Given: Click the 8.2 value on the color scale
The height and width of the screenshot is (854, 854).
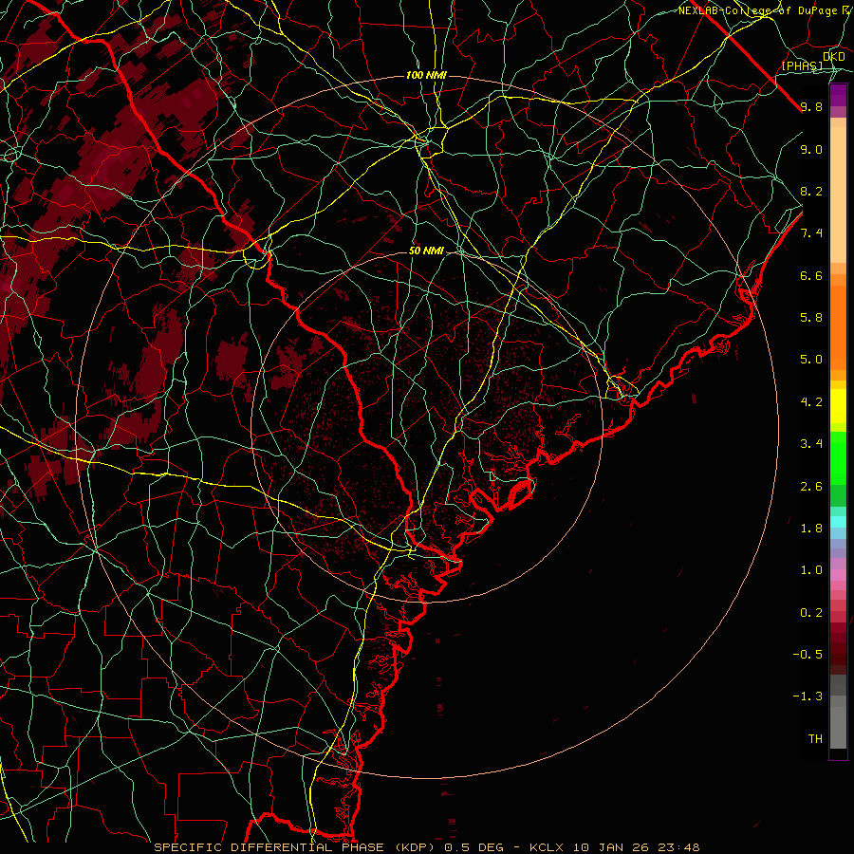Looking at the screenshot, I should (x=811, y=191).
